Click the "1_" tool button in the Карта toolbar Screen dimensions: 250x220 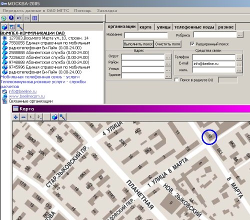coord(31,117)
